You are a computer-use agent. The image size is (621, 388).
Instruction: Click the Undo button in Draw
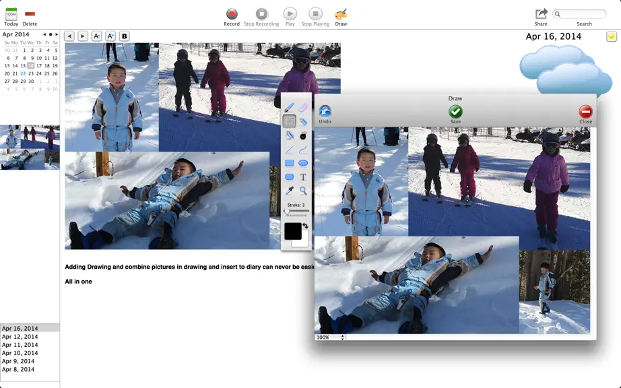[x=325, y=115]
